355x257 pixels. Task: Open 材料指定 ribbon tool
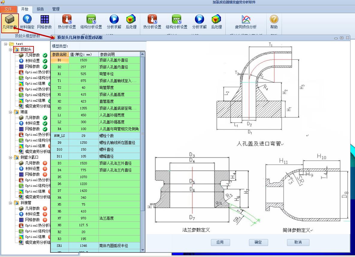click(27, 22)
